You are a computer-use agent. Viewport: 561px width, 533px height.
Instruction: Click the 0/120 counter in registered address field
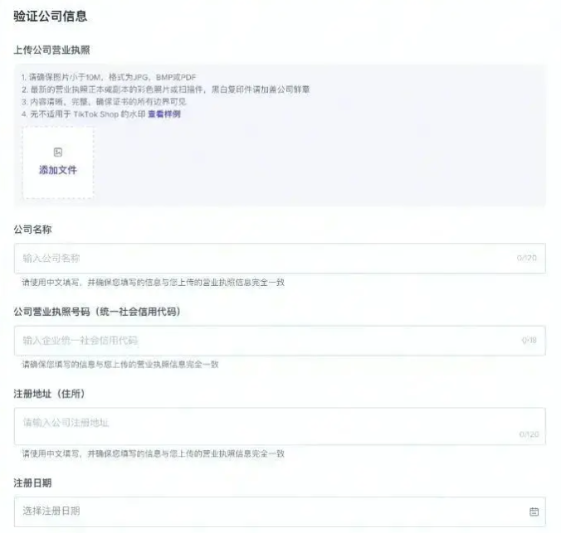coord(528,434)
